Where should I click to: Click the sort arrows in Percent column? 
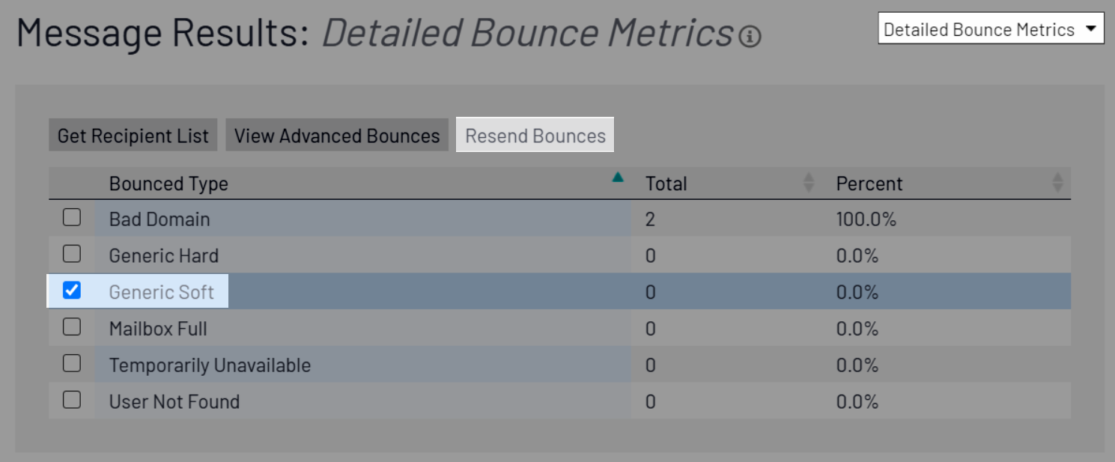[x=1057, y=183]
